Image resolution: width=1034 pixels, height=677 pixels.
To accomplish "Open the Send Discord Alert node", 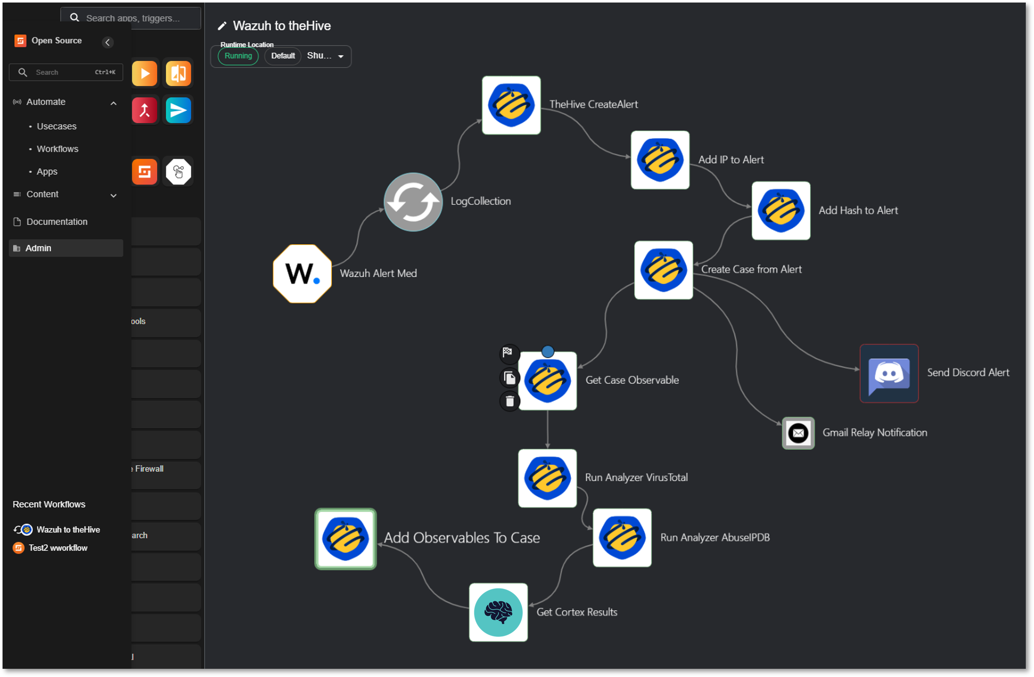I will (x=889, y=373).
